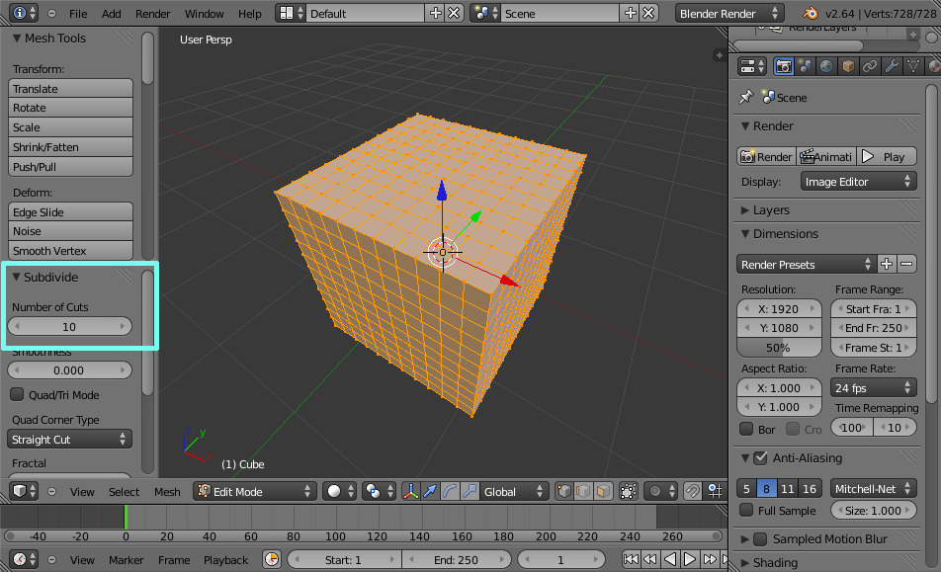Viewport: 941px width, 572px height.
Task: Open the World properties tab
Action: (826, 66)
